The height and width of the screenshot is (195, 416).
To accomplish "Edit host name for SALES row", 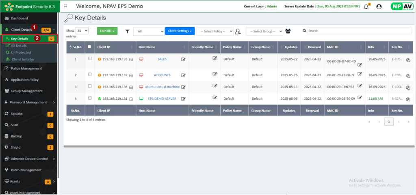I will [183, 59].
